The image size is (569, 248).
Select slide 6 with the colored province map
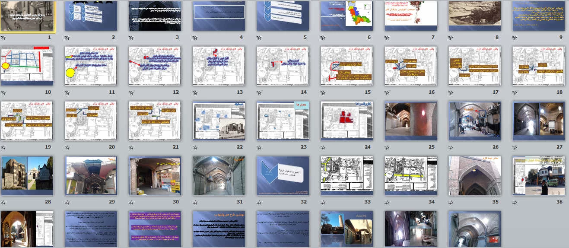pyautogui.click(x=347, y=16)
